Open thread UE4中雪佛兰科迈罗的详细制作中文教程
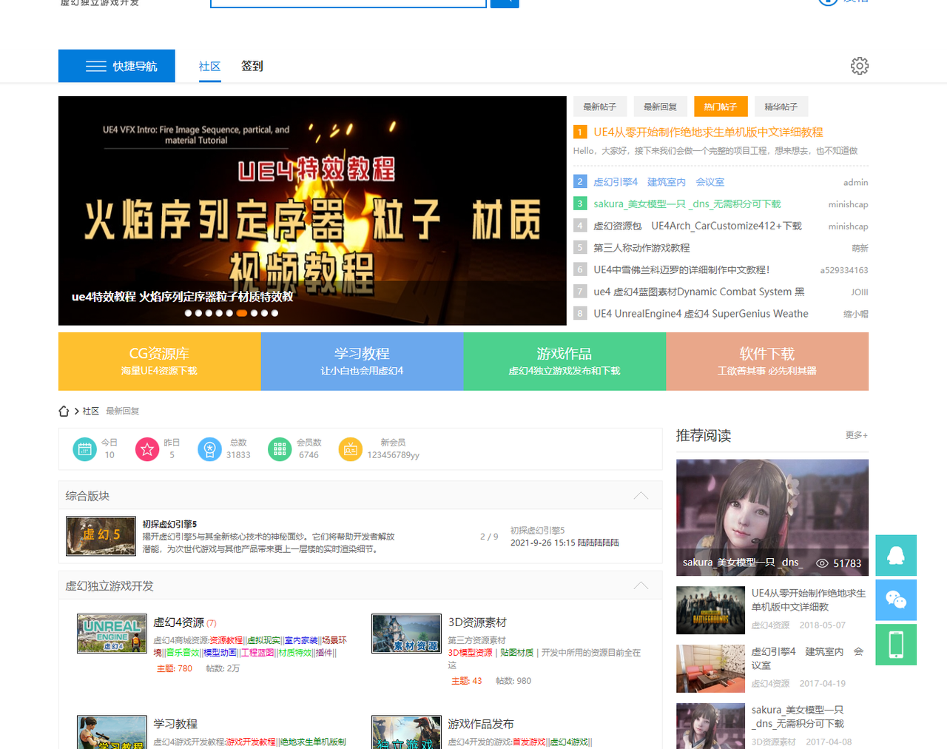Screen dimensions: 947x749 [681, 270]
